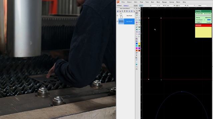
Task: Click the teal pin icon near toolbar bottom
Action: pyautogui.click(x=137, y=64)
